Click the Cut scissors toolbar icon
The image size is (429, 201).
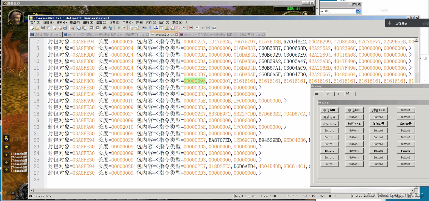click(x=73, y=28)
